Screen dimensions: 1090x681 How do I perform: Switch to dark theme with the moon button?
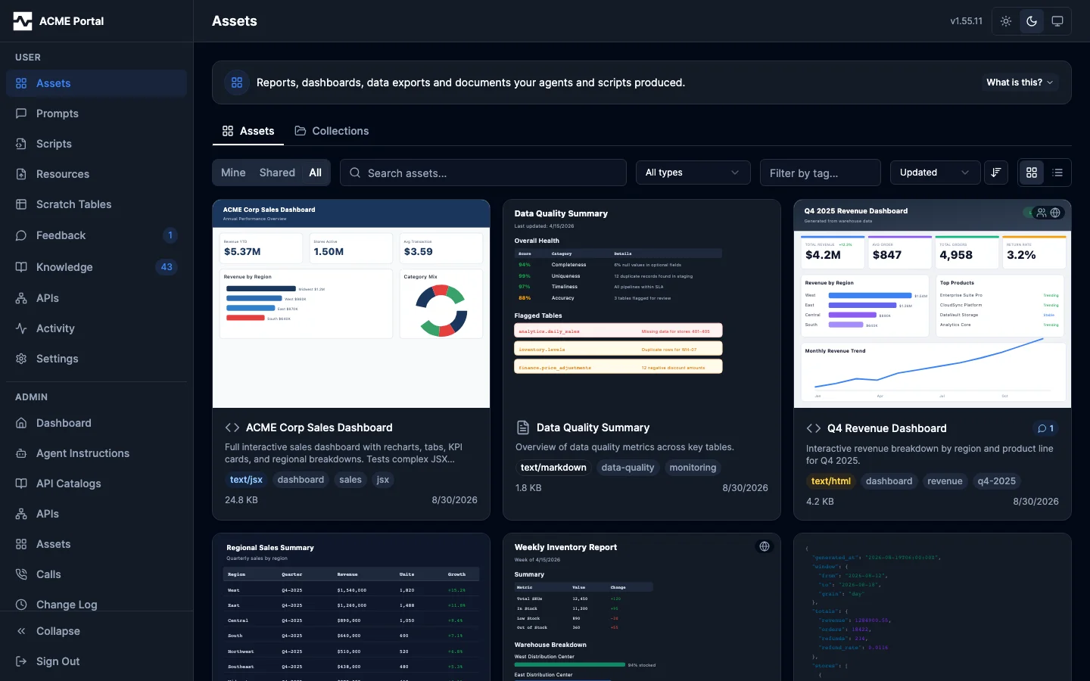click(1032, 21)
